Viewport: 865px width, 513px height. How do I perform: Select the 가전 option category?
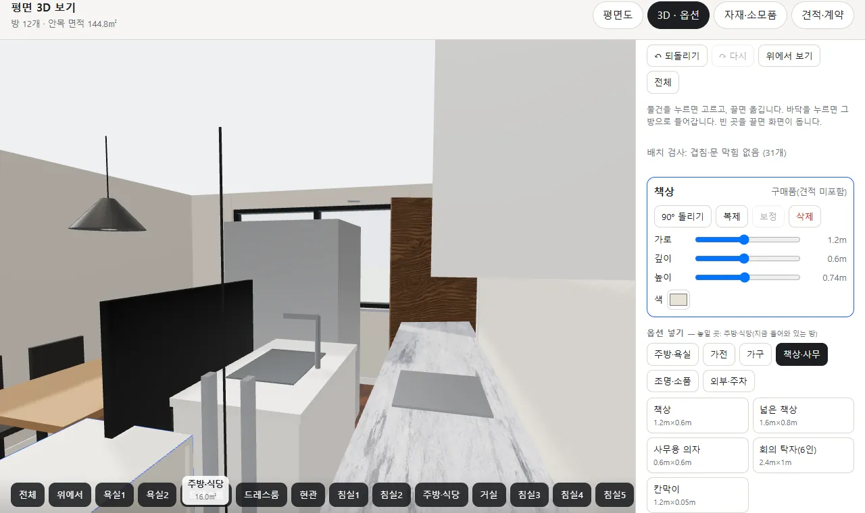(719, 354)
